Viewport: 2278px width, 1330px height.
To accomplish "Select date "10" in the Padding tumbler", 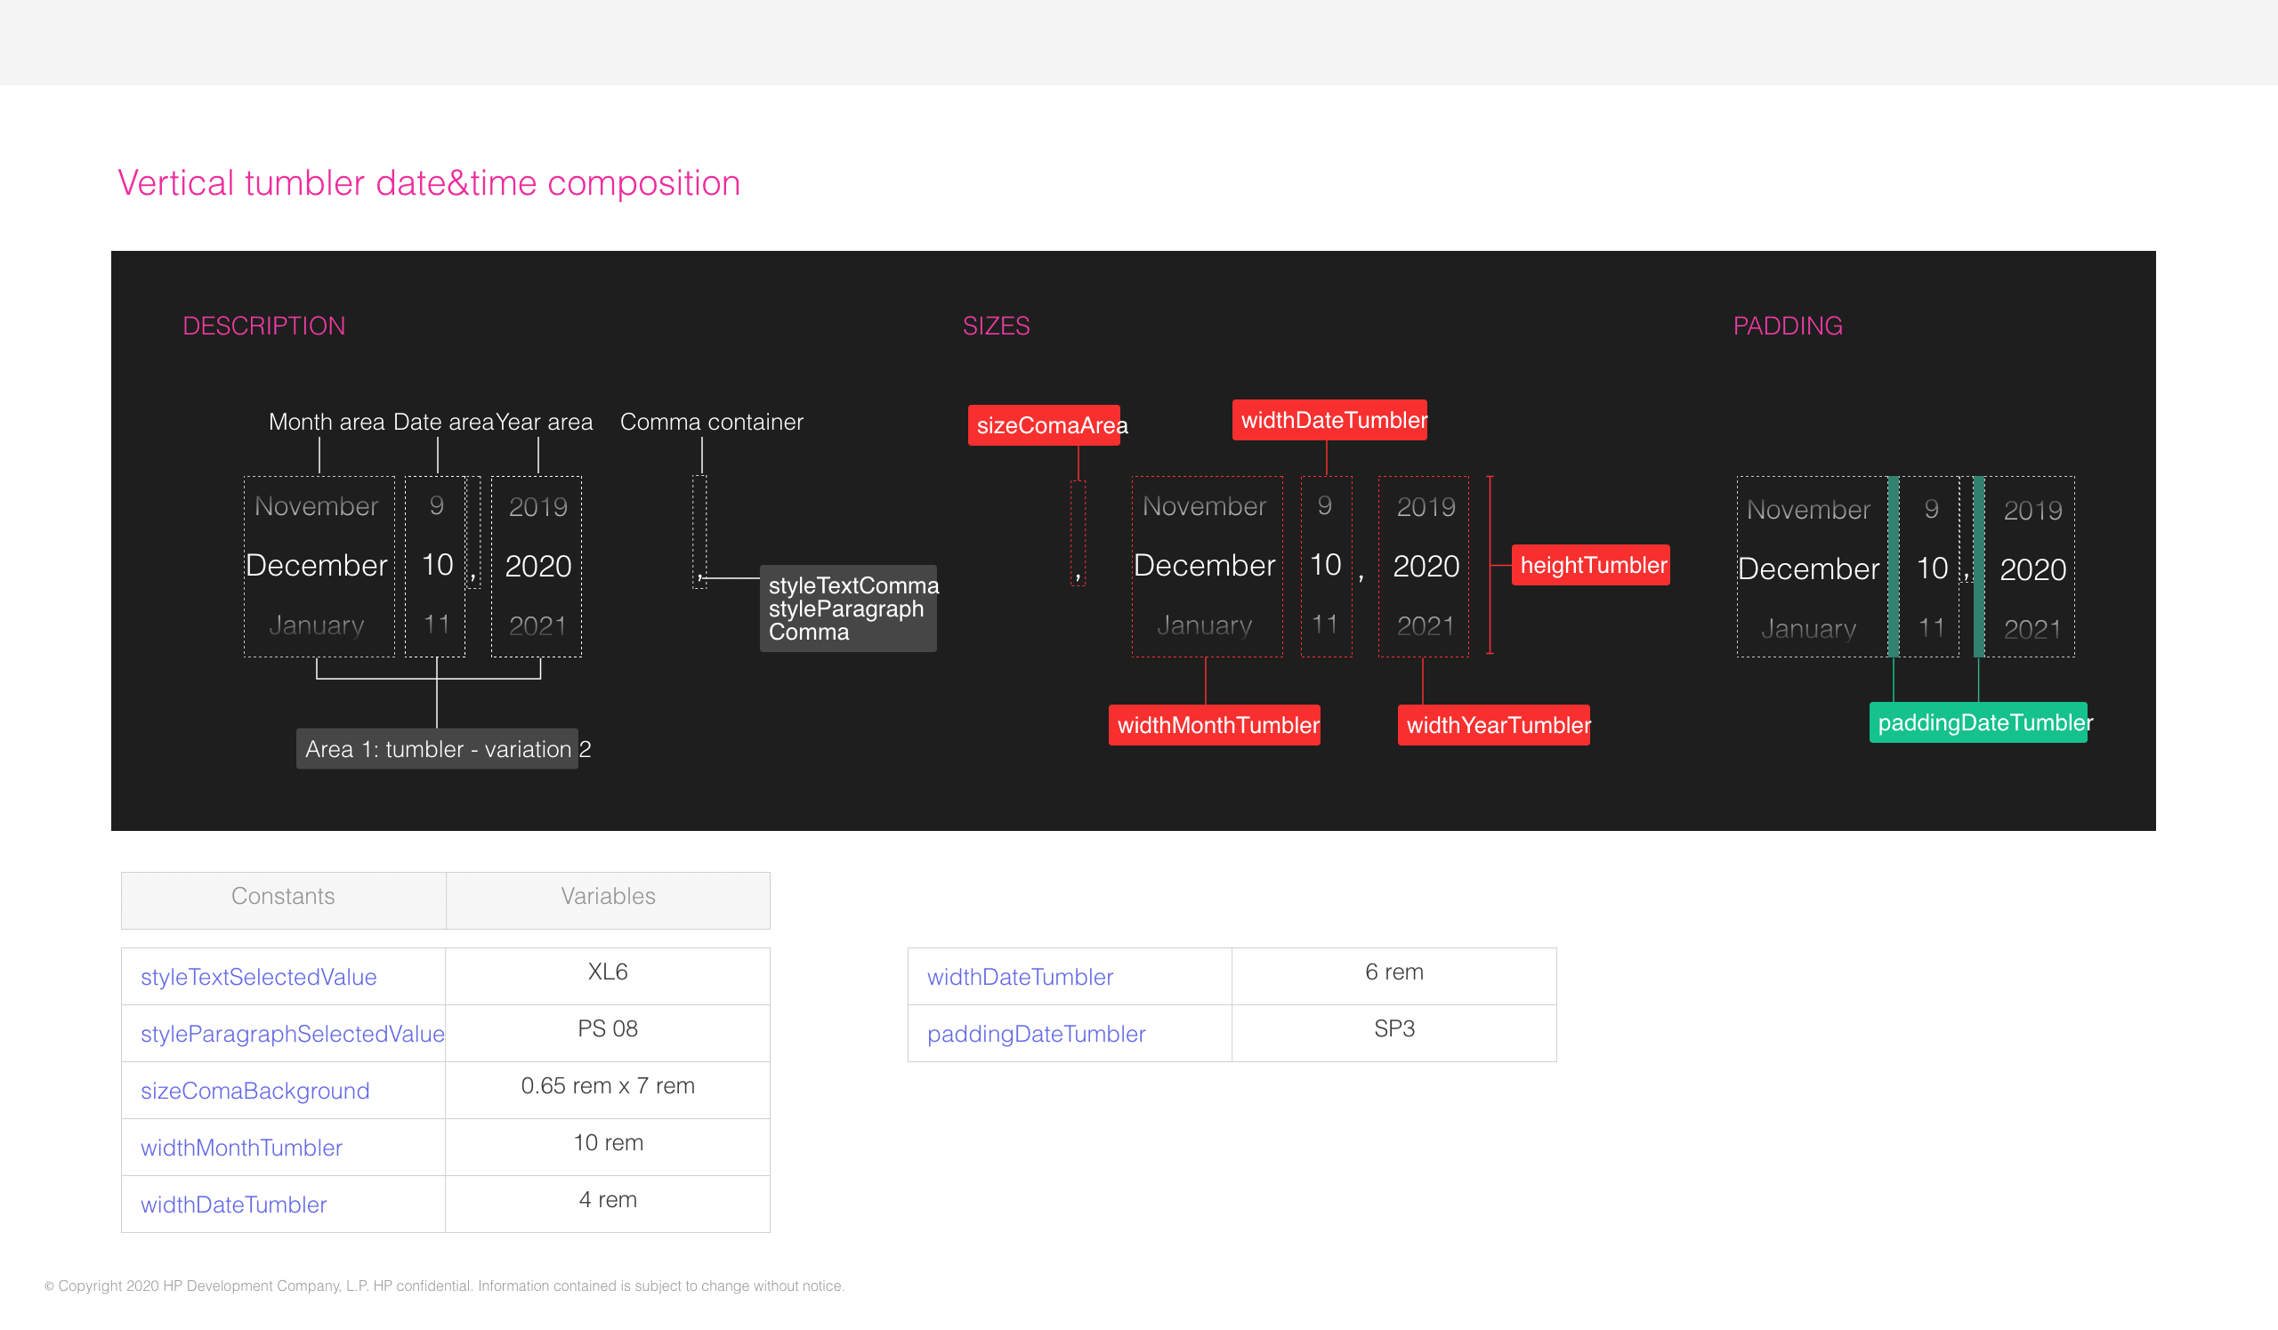I will pos(1933,568).
